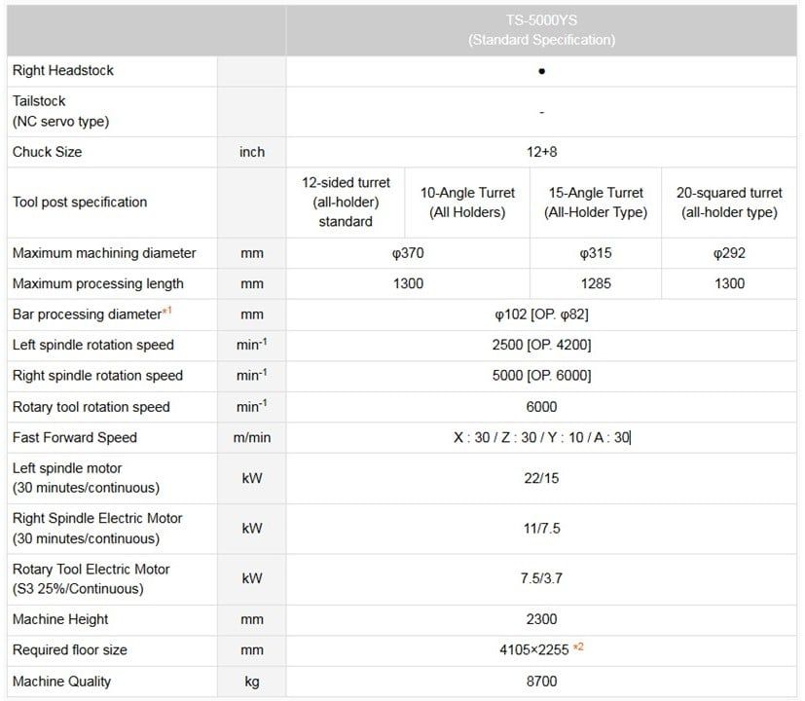
Task: Click the TS-5000YS Standard Specification header
Action: tap(541, 31)
